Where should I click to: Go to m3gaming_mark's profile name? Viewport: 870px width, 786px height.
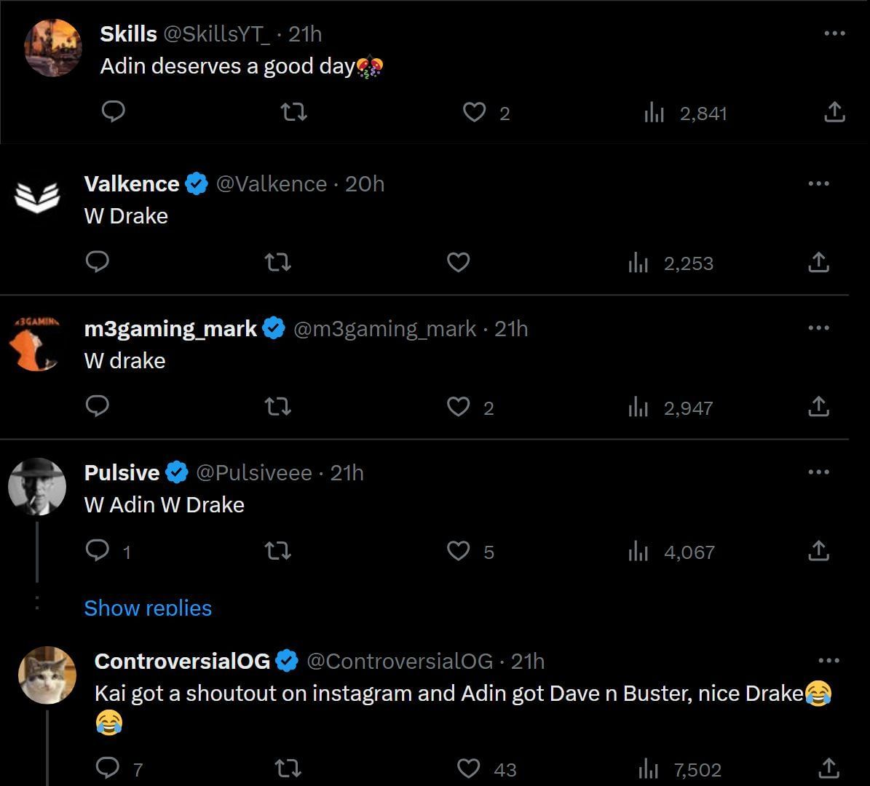point(170,329)
